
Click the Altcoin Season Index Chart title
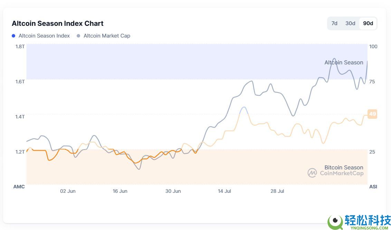tap(58, 23)
